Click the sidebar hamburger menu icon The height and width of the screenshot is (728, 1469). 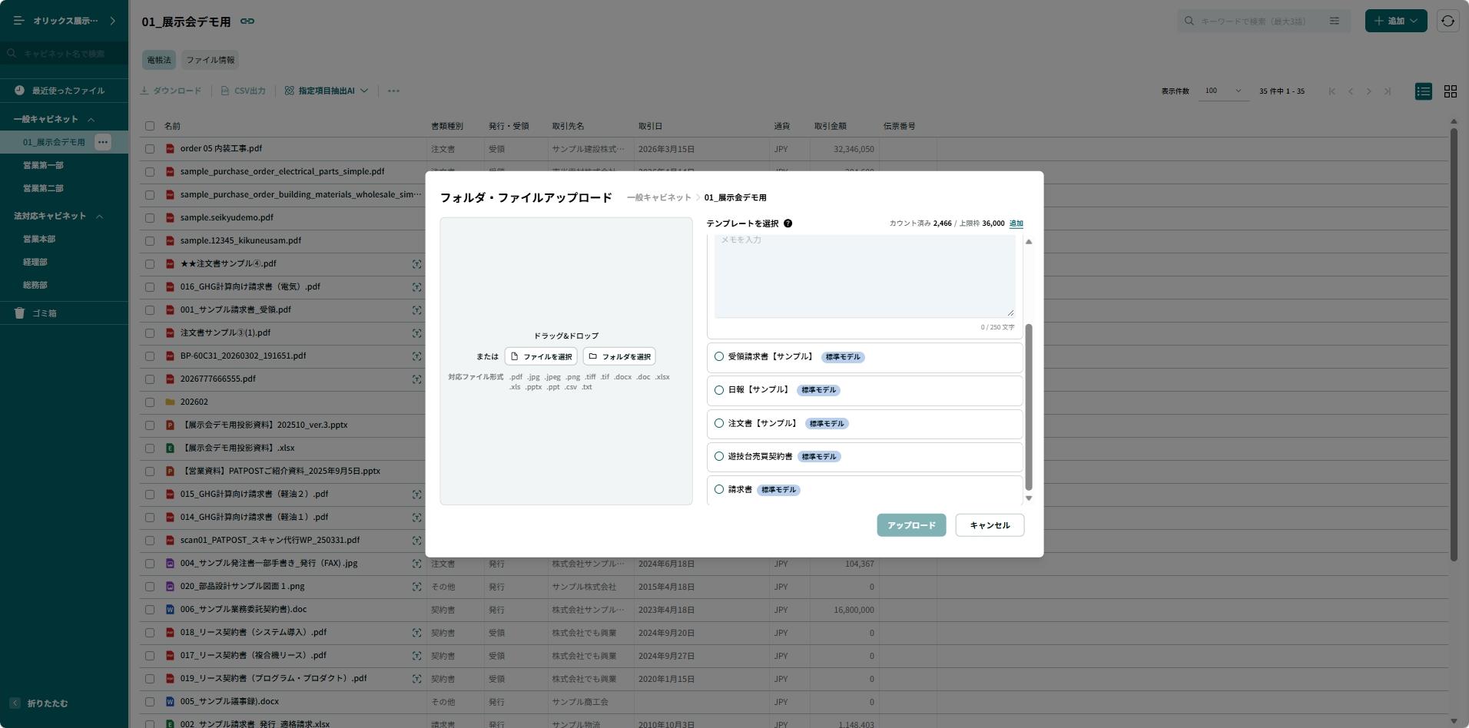19,21
